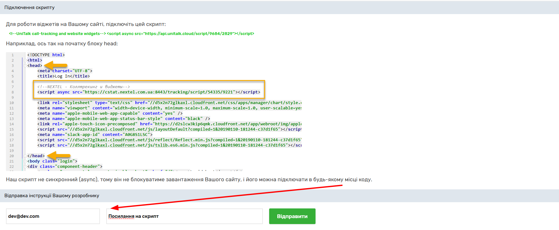The height and width of the screenshot is (230, 559).
Task: Click the DOCTYPE html line in code
Action: click(46, 55)
